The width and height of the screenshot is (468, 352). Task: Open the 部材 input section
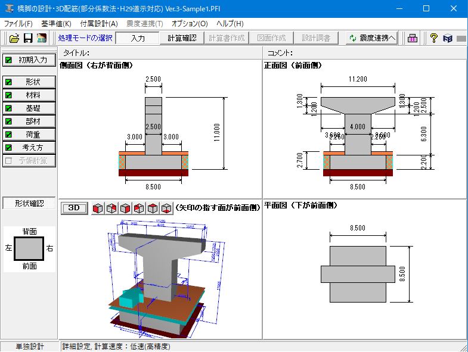(x=29, y=121)
